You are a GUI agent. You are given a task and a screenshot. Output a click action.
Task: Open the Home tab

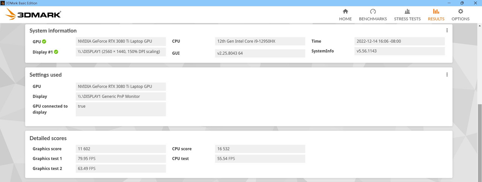[x=345, y=15]
